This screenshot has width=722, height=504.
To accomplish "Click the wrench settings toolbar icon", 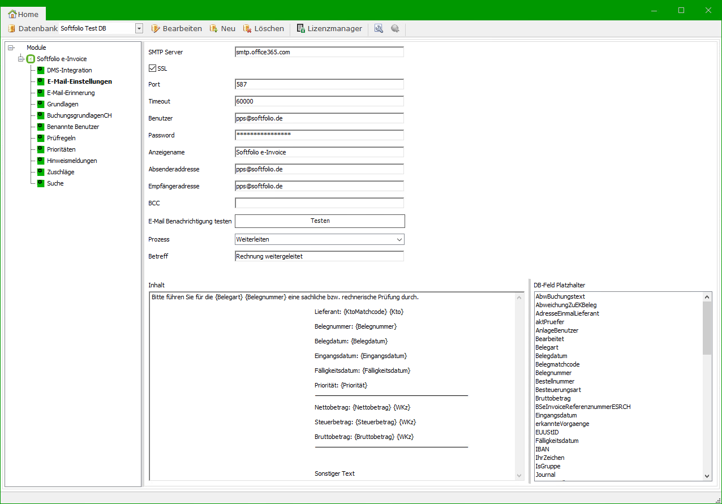I will tap(379, 28).
